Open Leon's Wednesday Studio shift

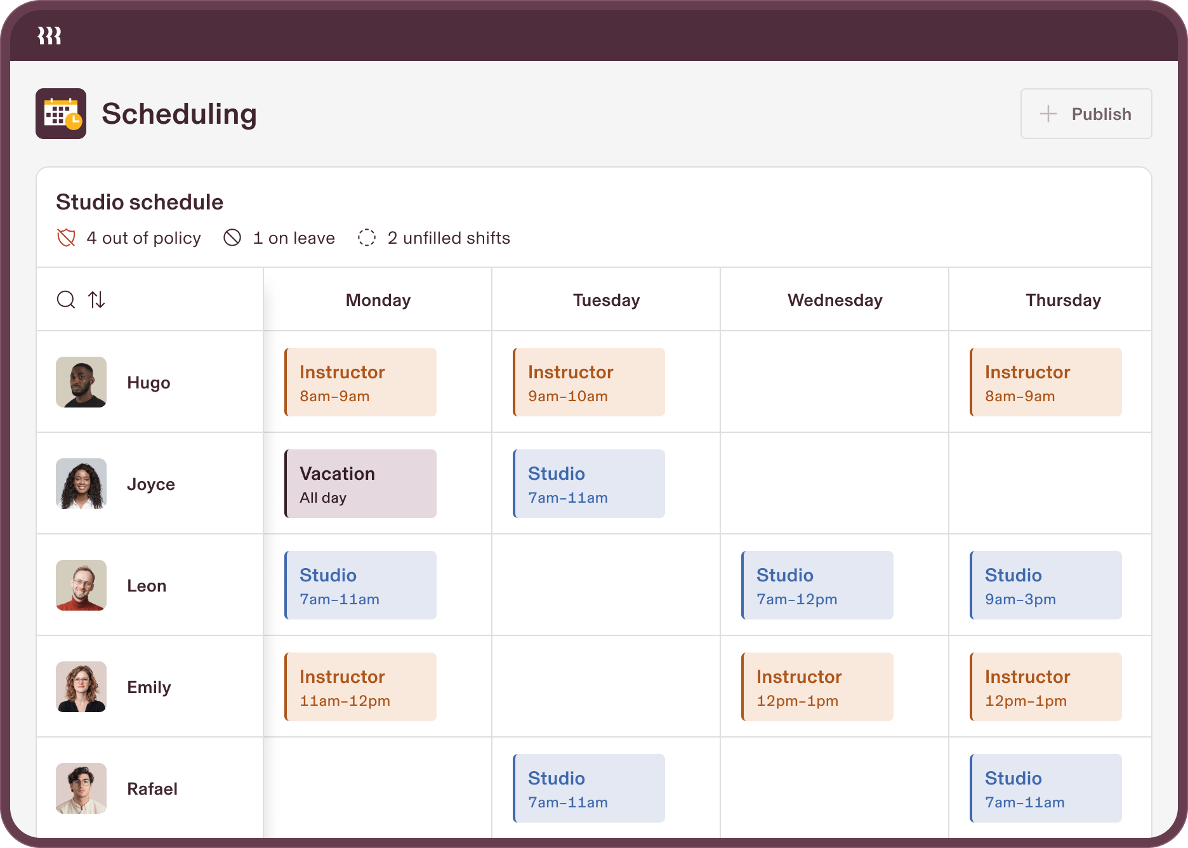pyautogui.click(x=817, y=585)
